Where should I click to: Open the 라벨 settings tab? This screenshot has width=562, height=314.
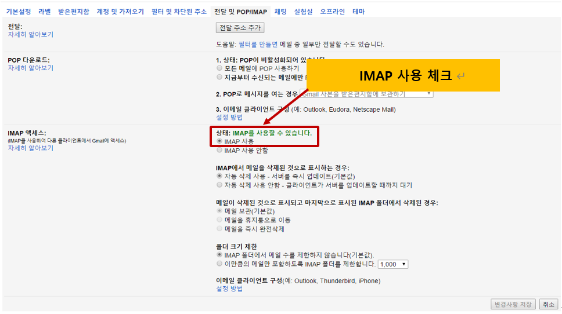(x=45, y=12)
